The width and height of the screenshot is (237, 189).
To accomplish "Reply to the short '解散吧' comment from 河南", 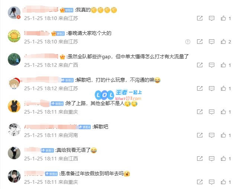I will click(211, 135).
